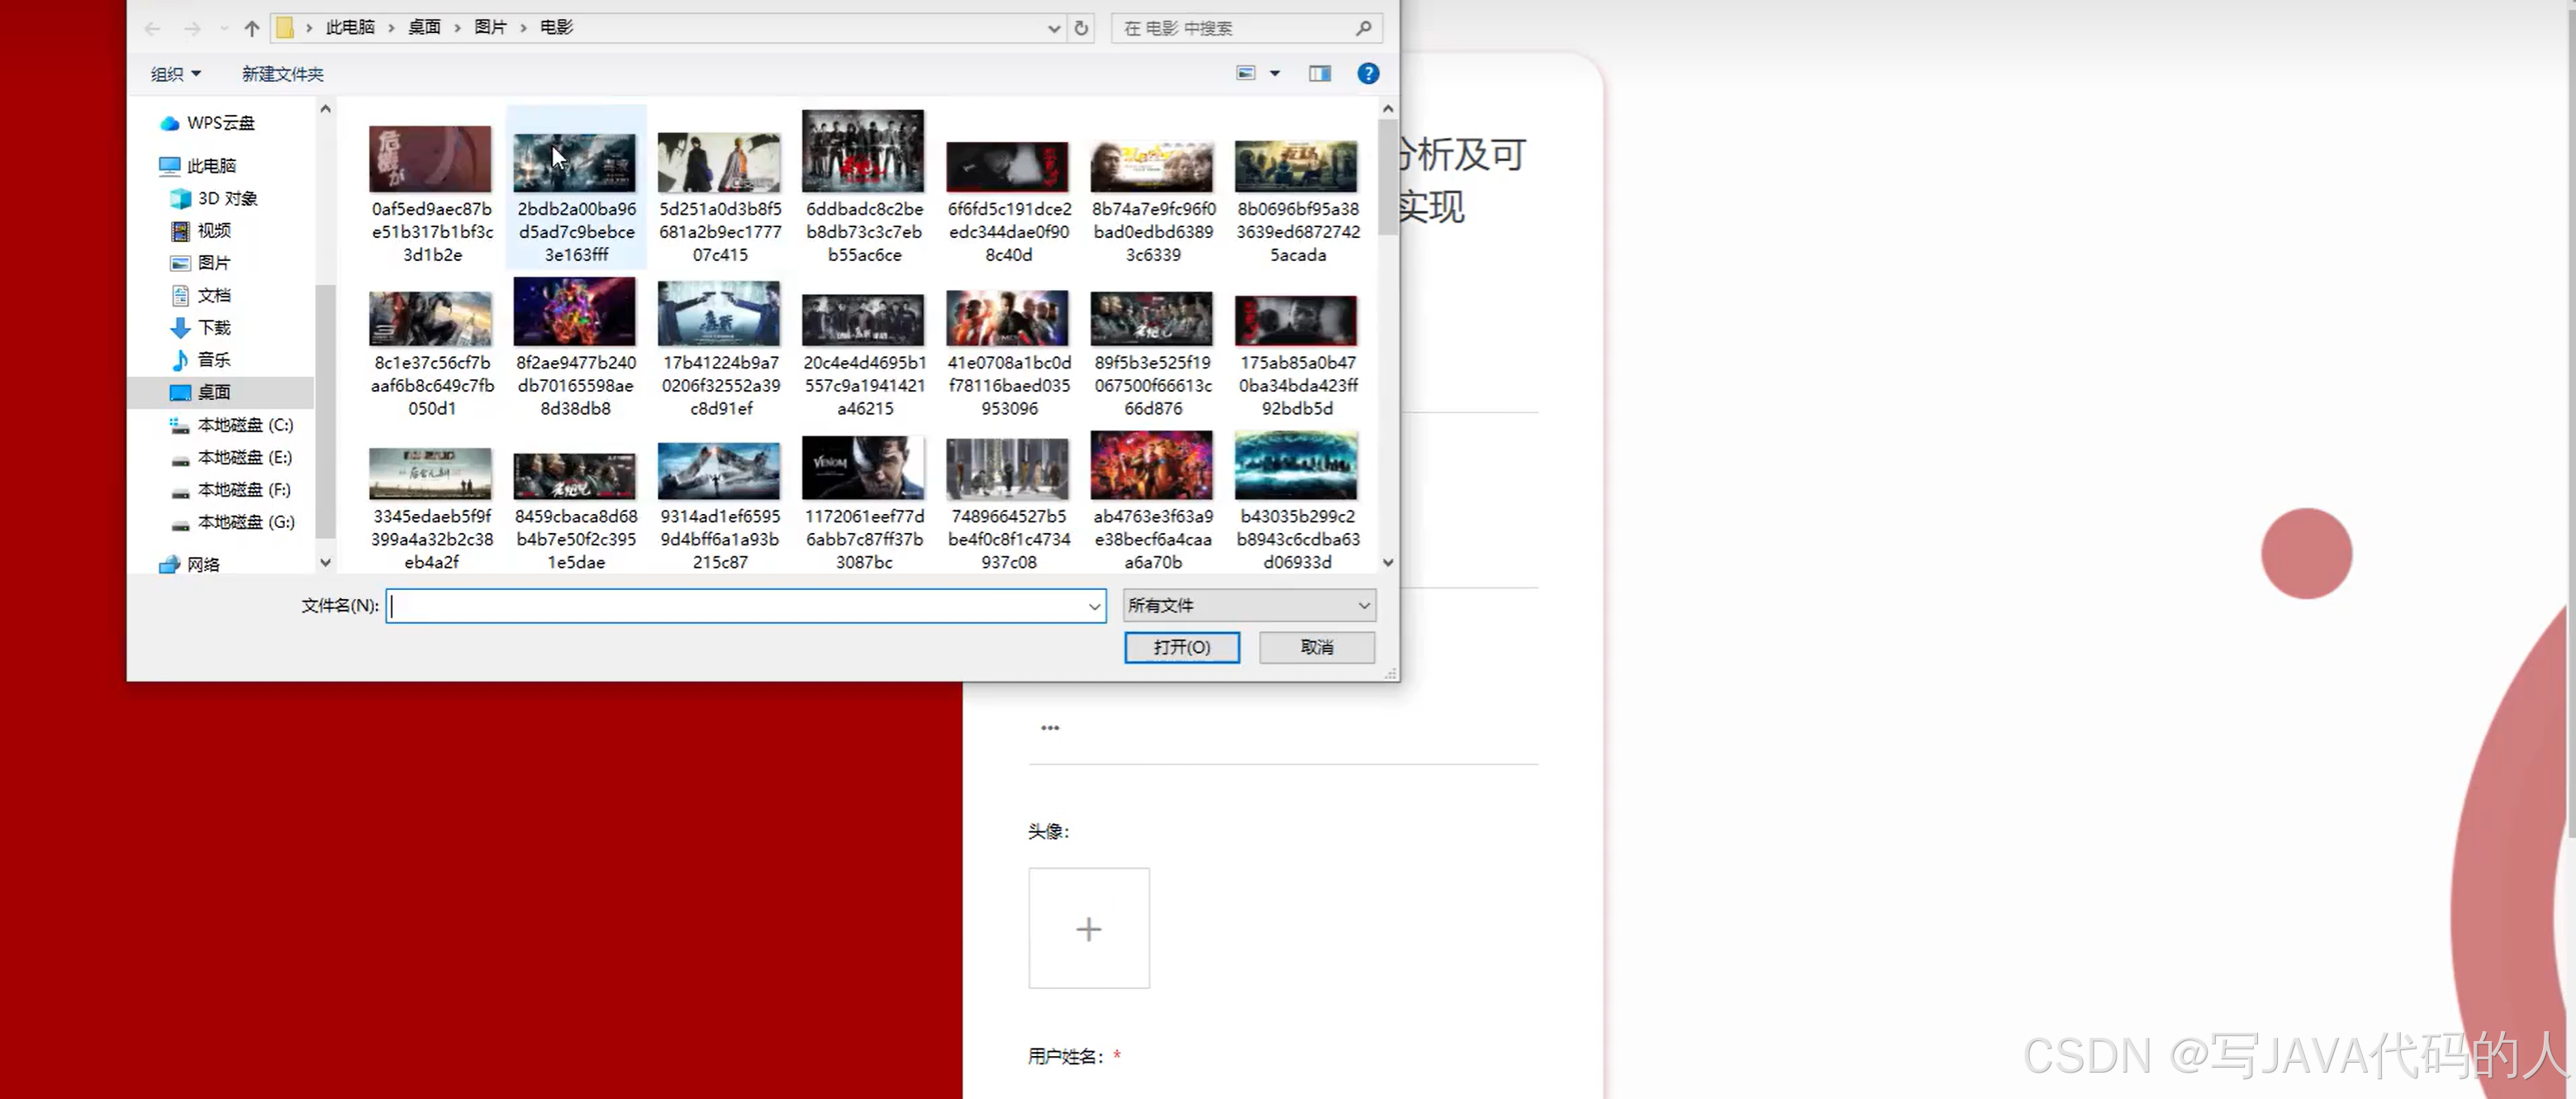Click 新建文件夹 to create a new folder

[x=282, y=74]
